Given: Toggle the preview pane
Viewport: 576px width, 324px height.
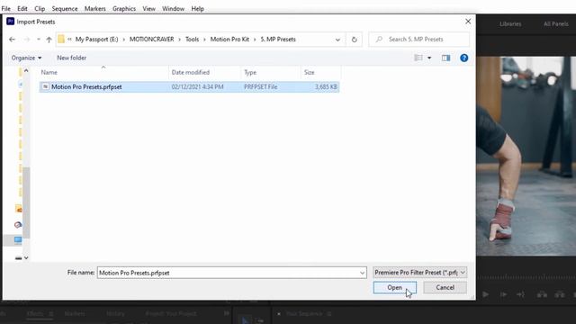Looking at the screenshot, I should click(446, 58).
